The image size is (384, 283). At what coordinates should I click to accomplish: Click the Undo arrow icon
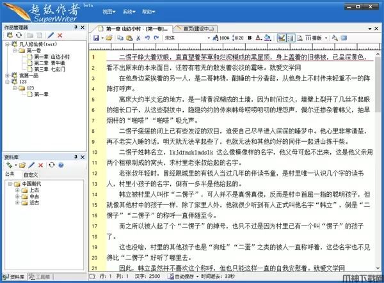tap(147, 38)
